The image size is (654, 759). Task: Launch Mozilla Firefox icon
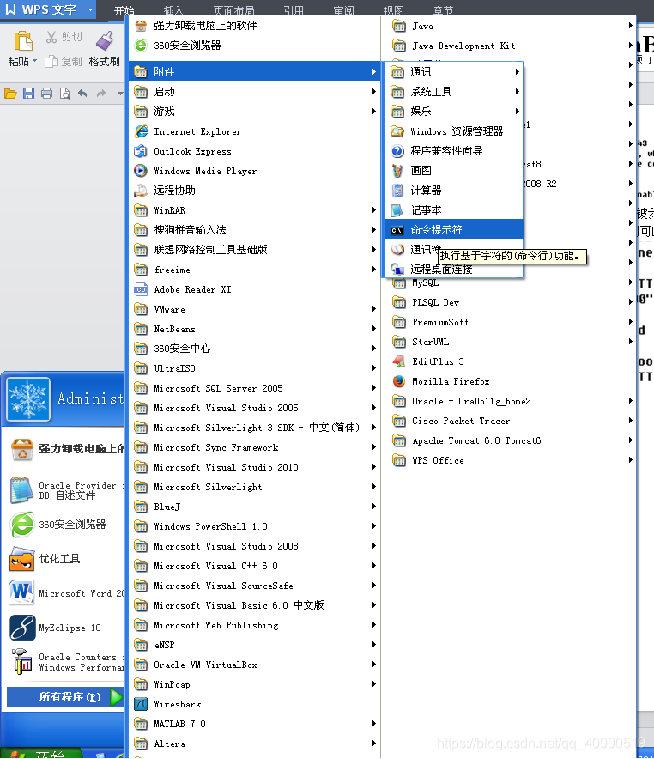pyautogui.click(x=399, y=381)
